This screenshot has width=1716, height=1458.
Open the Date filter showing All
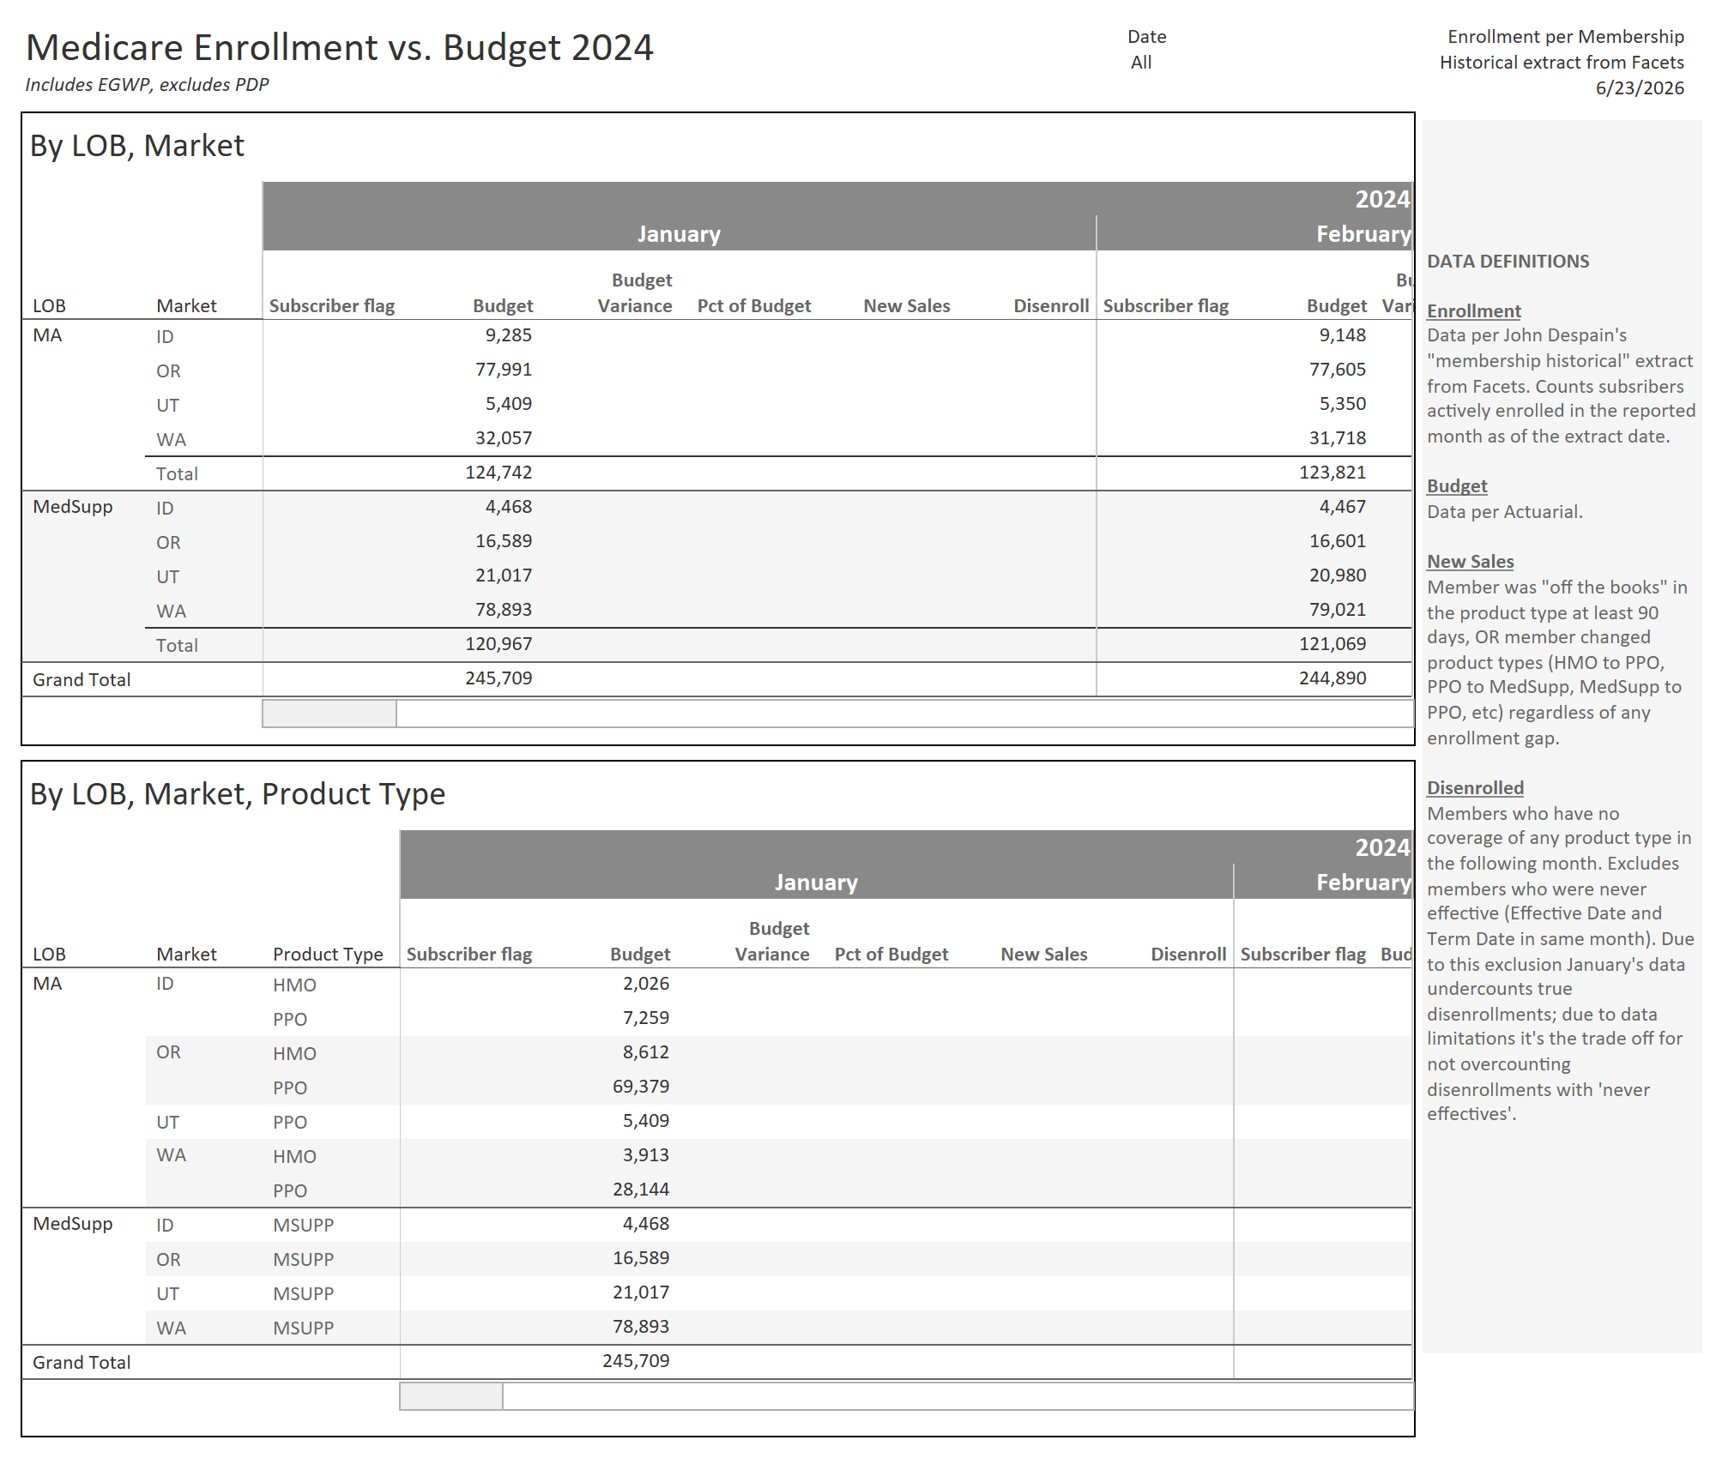coord(1141,63)
